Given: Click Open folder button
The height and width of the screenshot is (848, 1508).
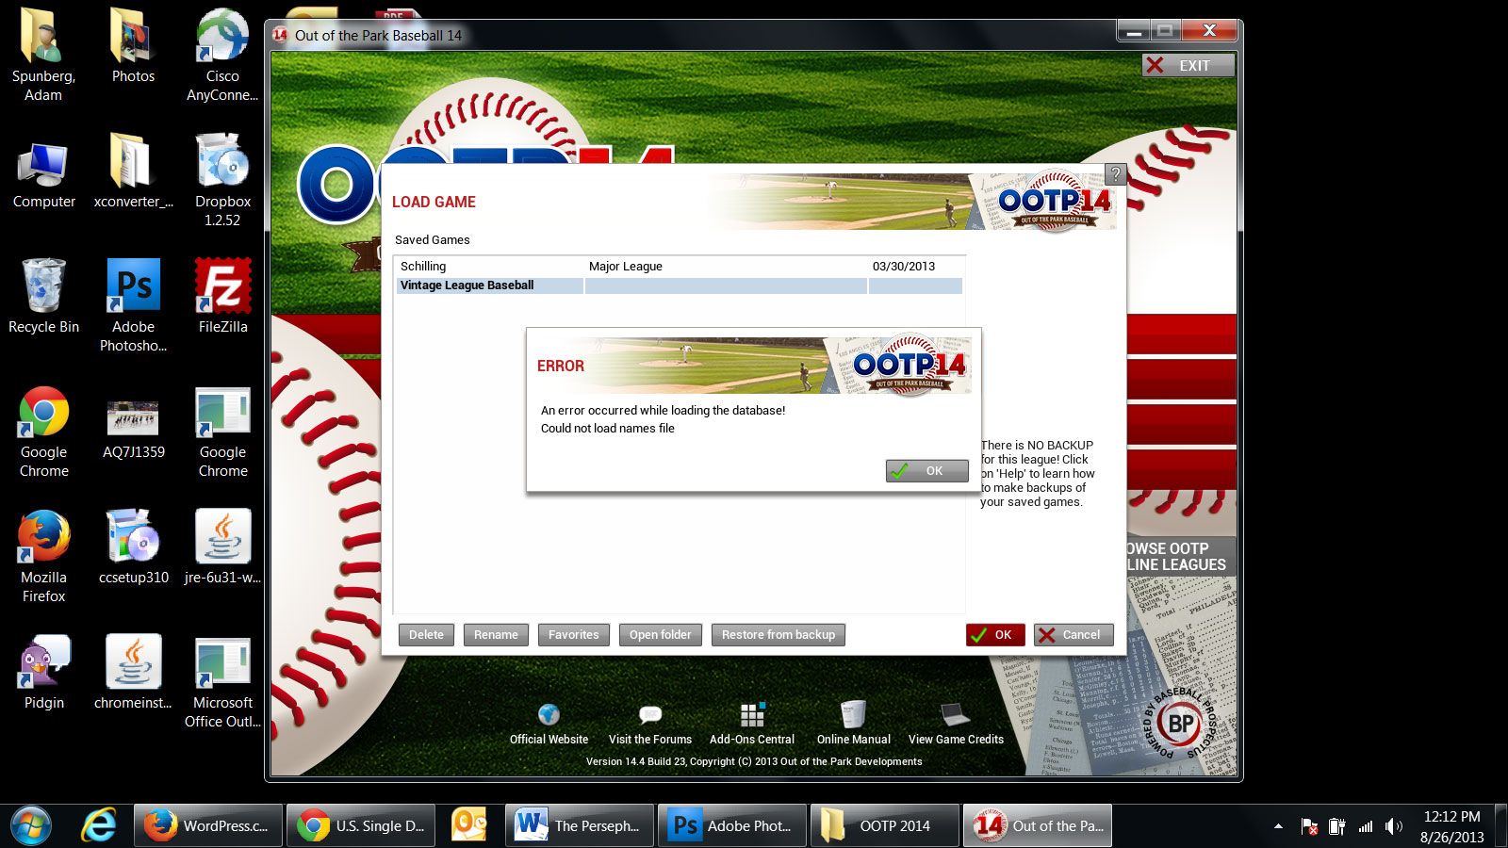Looking at the screenshot, I should click(660, 635).
